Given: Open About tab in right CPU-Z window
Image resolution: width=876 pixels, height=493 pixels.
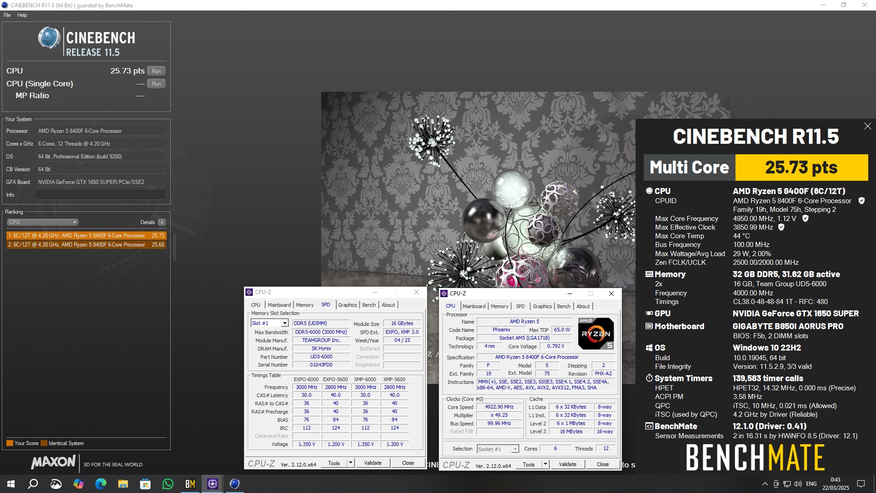Looking at the screenshot, I should (583, 306).
